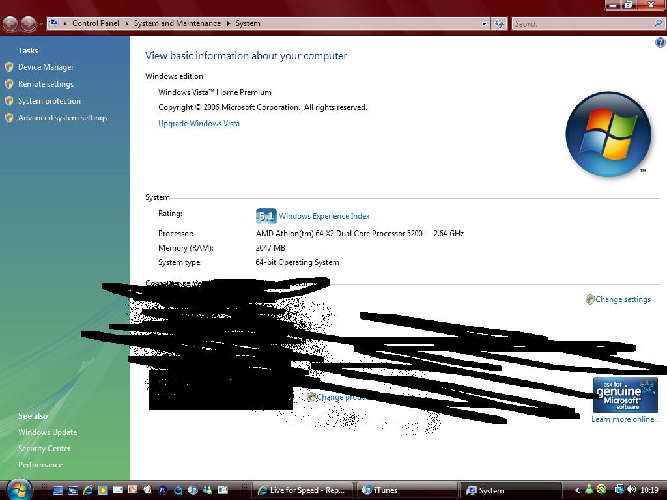Open the photo gallery icon in Quick Launch

pyautogui.click(x=133, y=490)
